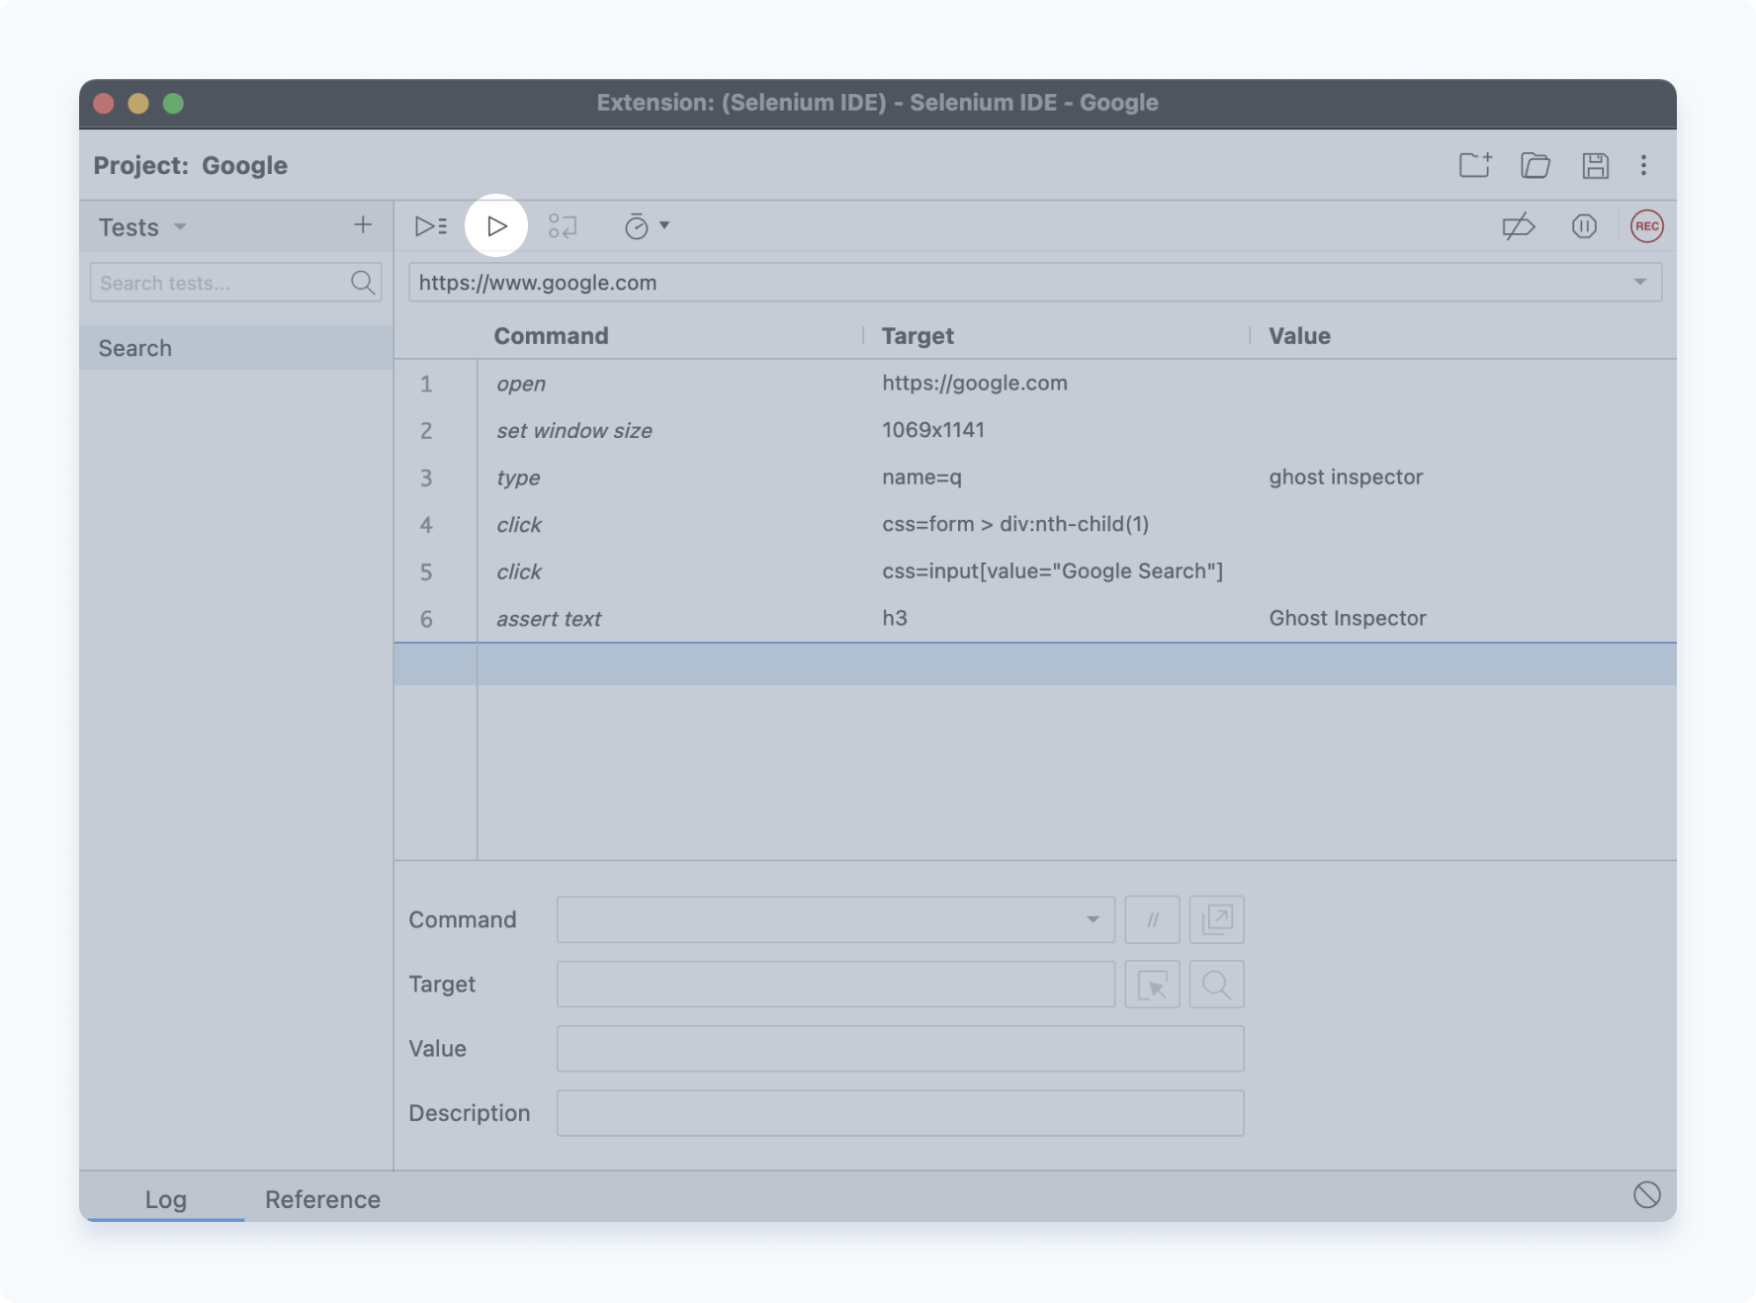Image resolution: width=1756 pixels, height=1303 pixels.
Task: Select the Log tab
Action: [165, 1199]
